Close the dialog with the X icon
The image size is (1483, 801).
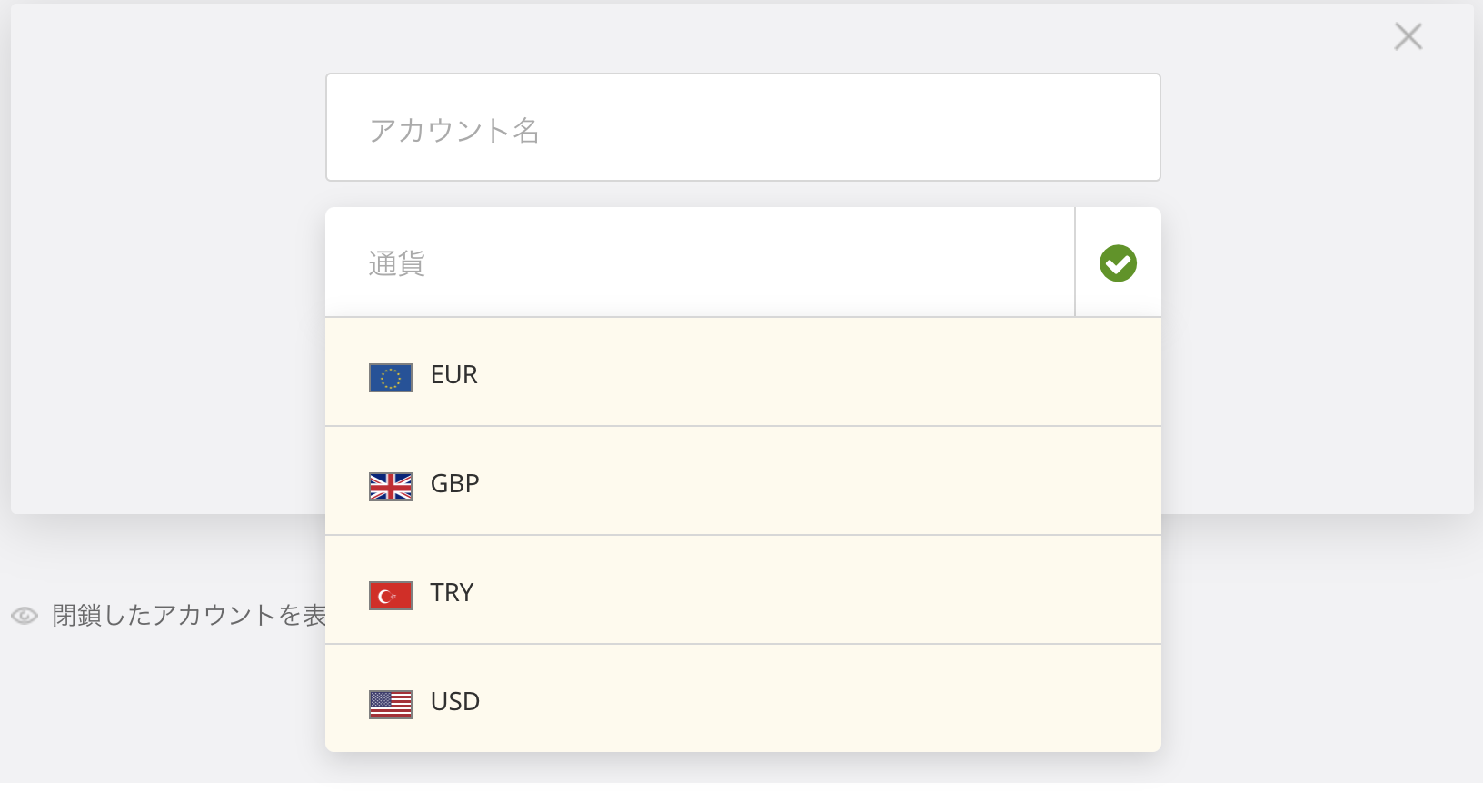1408,36
